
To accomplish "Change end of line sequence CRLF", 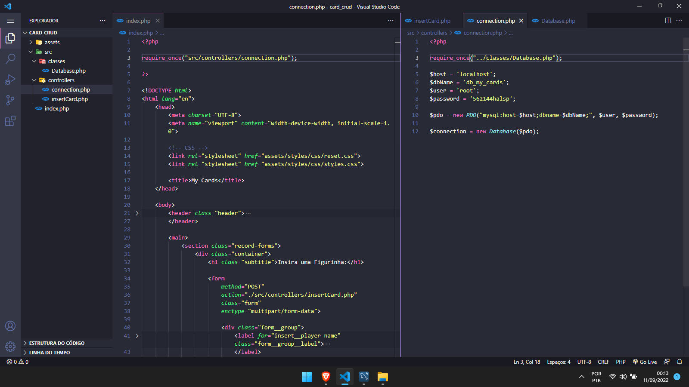I will click(x=603, y=362).
